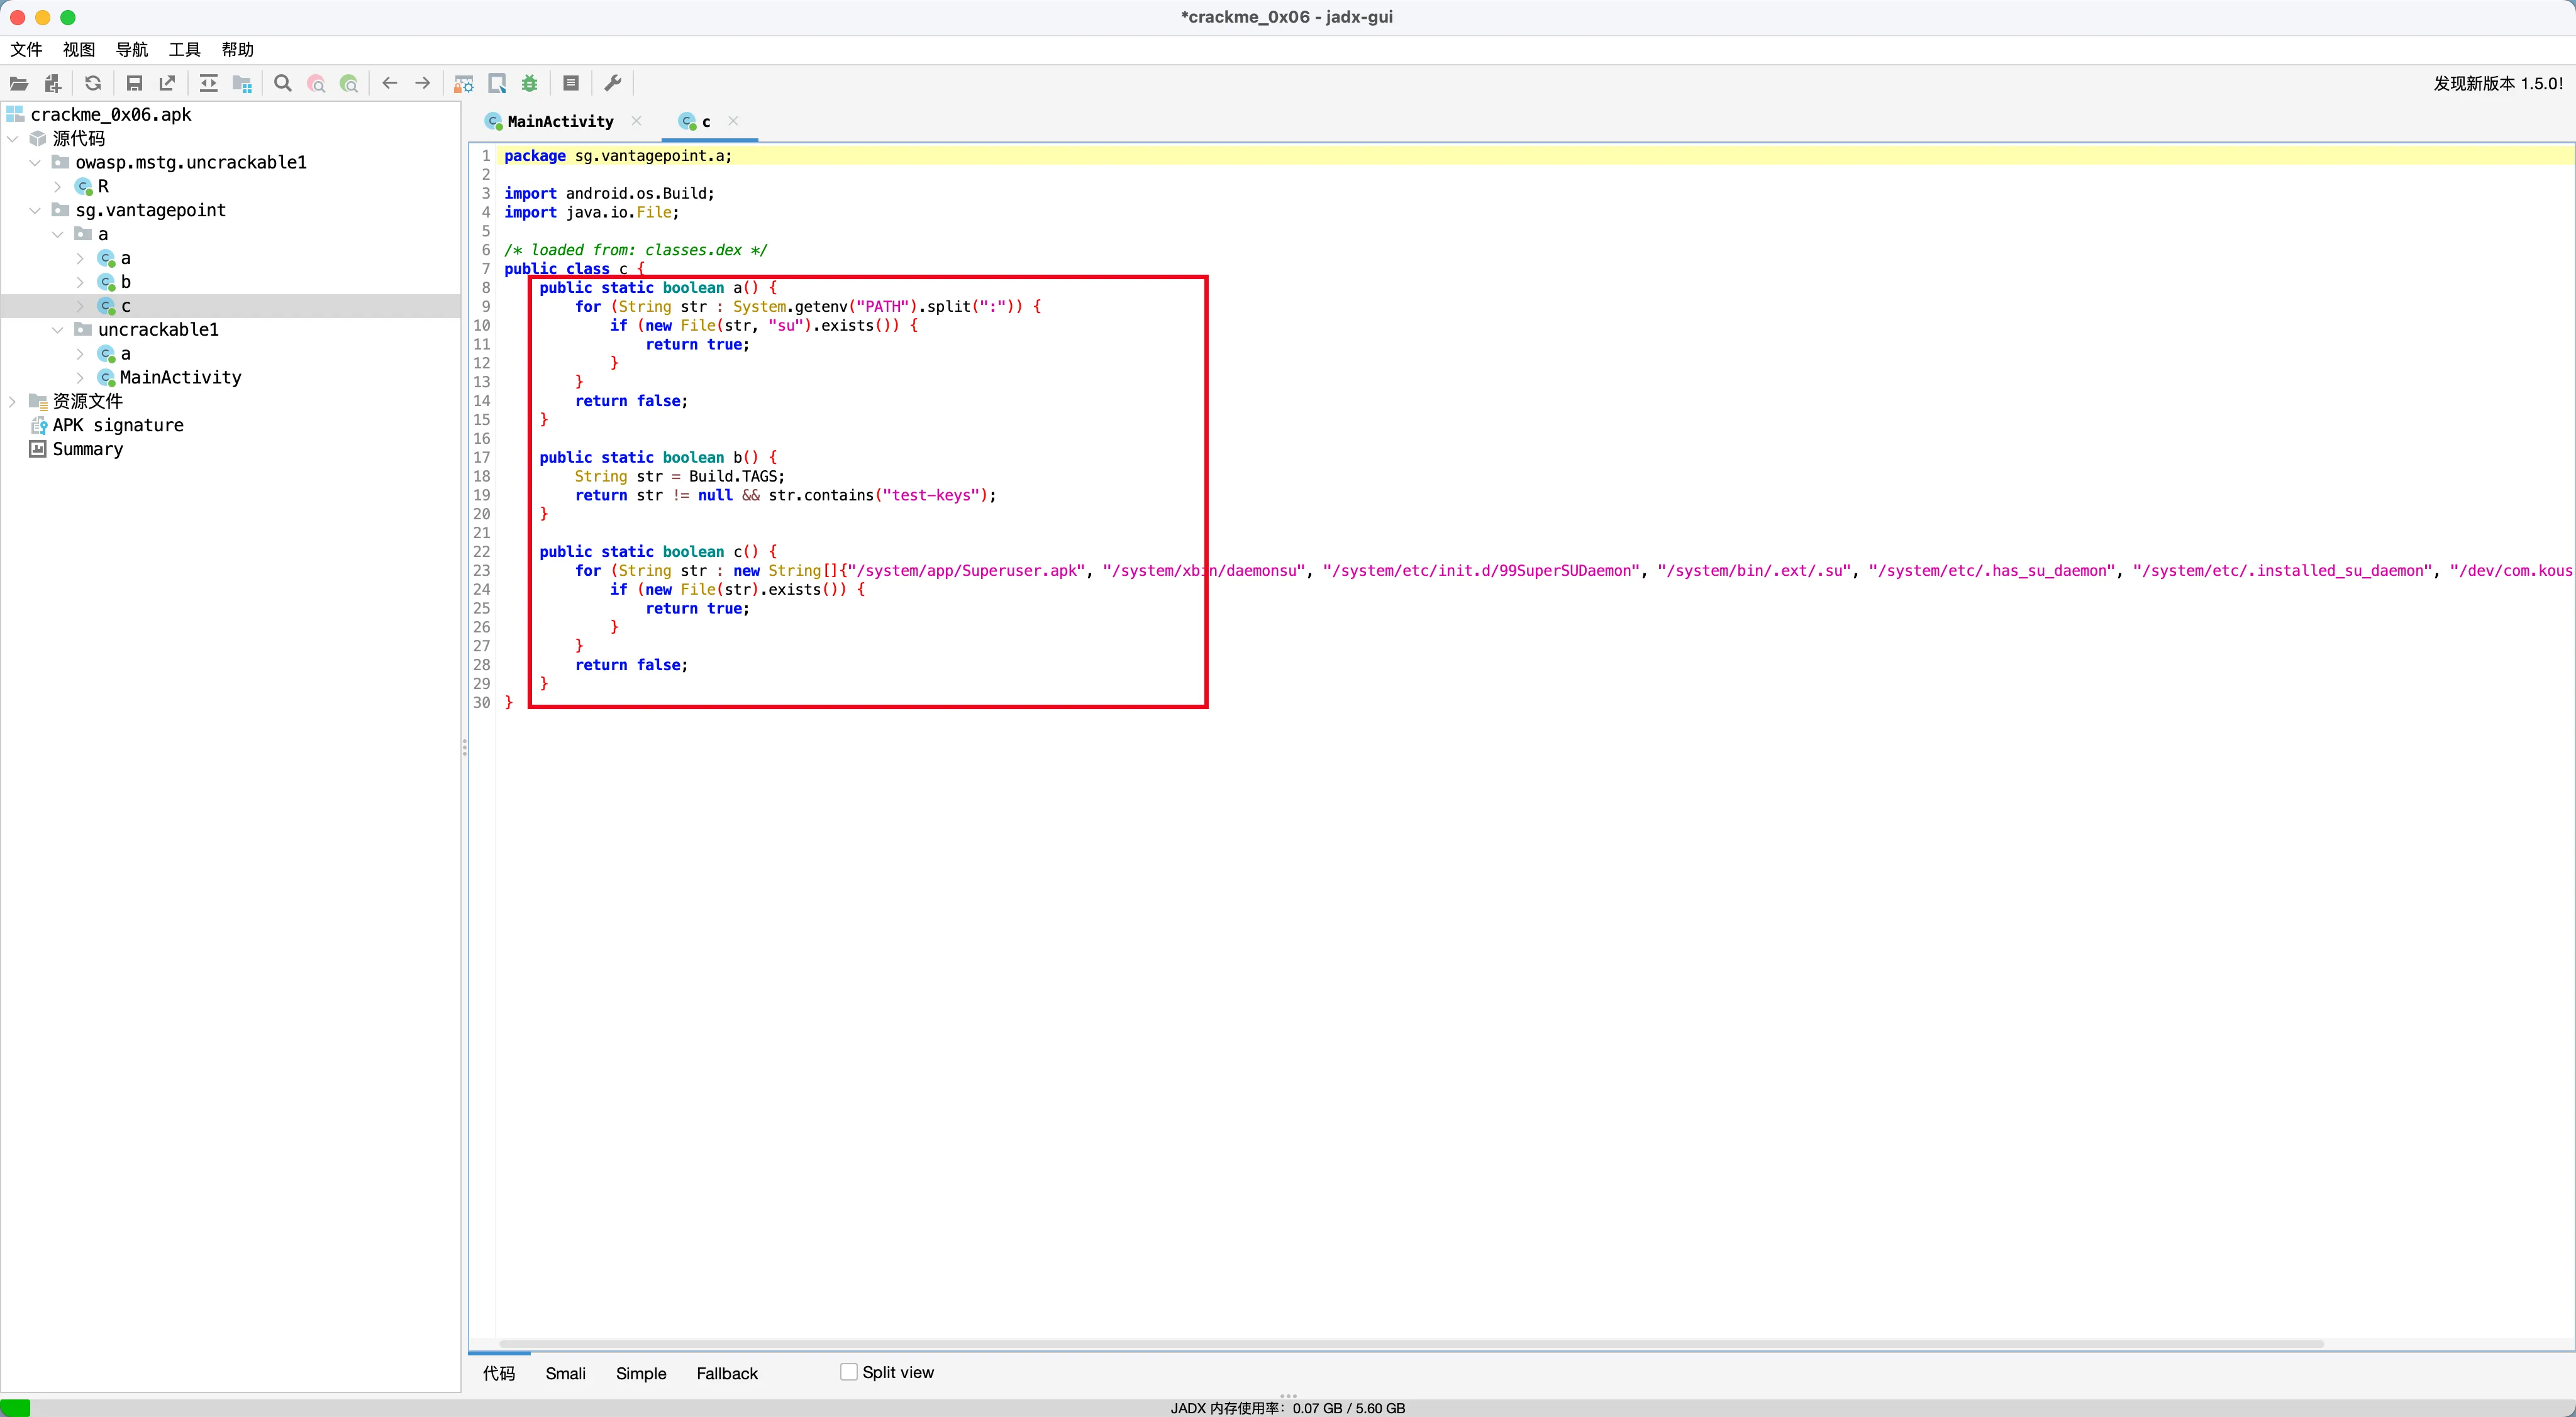
Task: Expand the 资源文件 resources node
Action: point(13,400)
